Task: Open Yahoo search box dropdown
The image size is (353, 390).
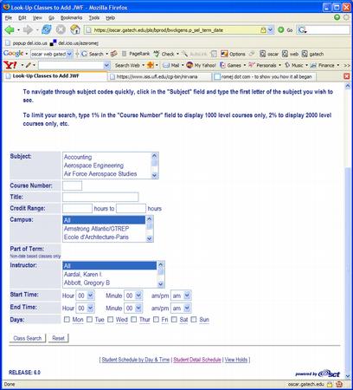Action: 106,65
